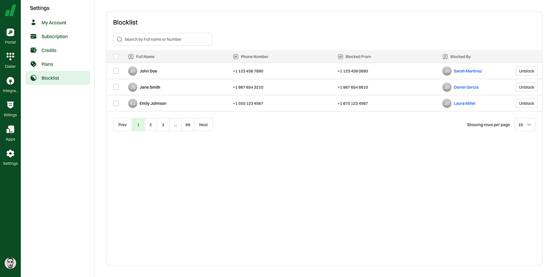The width and height of the screenshot is (554, 277).
Task: Click the avatar beside Laura Miller
Action: (x=447, y=103)
